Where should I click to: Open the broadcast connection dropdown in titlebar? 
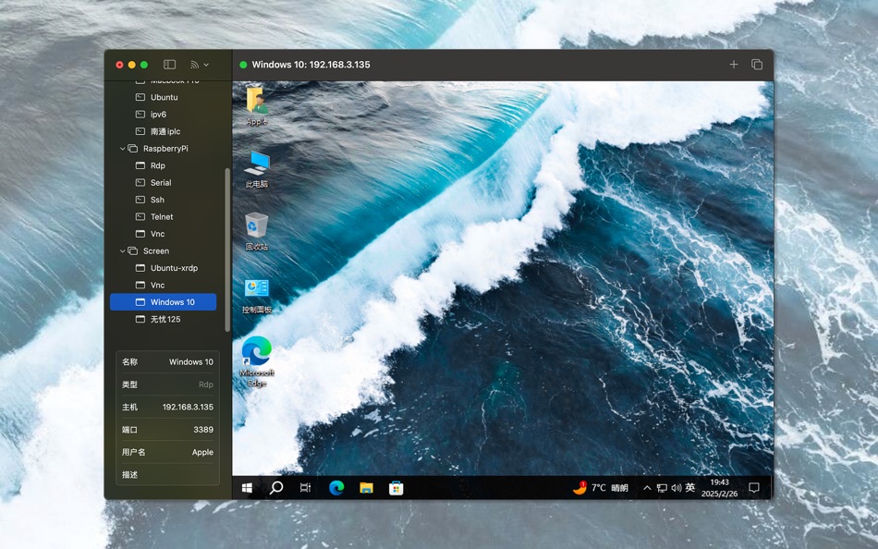200,65
